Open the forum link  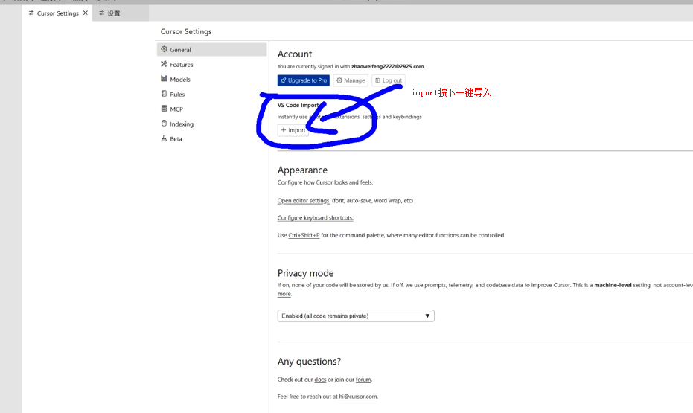click(363, 380)
